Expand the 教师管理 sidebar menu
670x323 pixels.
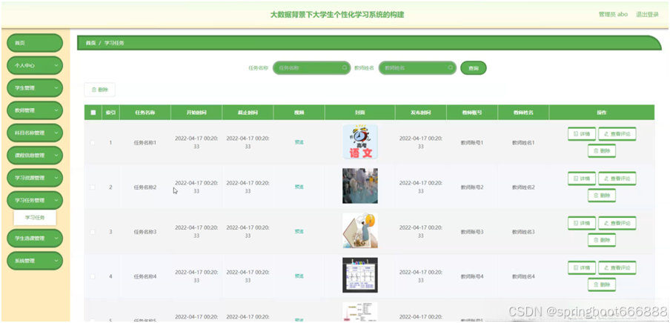coord(35,110)
